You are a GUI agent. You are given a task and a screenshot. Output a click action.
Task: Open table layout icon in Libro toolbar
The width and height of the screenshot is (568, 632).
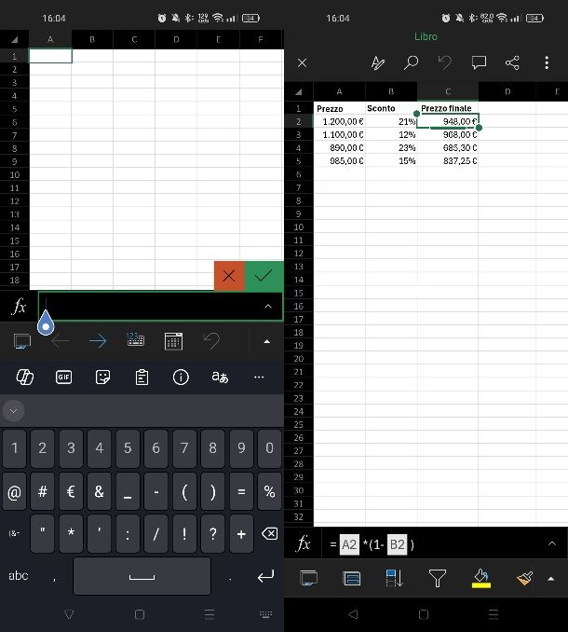(x=351, y=579)
